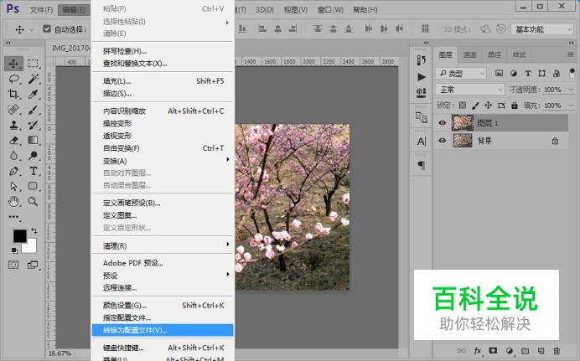Switch to the 通道 panel tab
Viewport: 580px width, 361px height.
click(x=469, y=55)
